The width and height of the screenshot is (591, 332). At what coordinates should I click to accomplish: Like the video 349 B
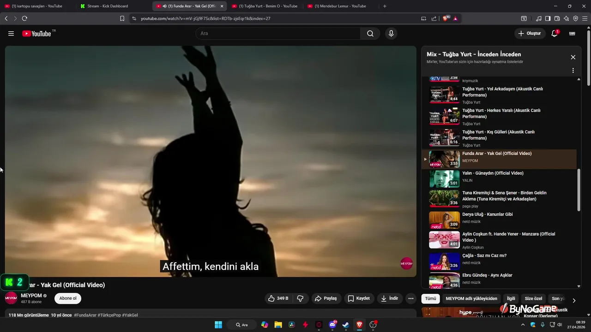tap(278, 298)
